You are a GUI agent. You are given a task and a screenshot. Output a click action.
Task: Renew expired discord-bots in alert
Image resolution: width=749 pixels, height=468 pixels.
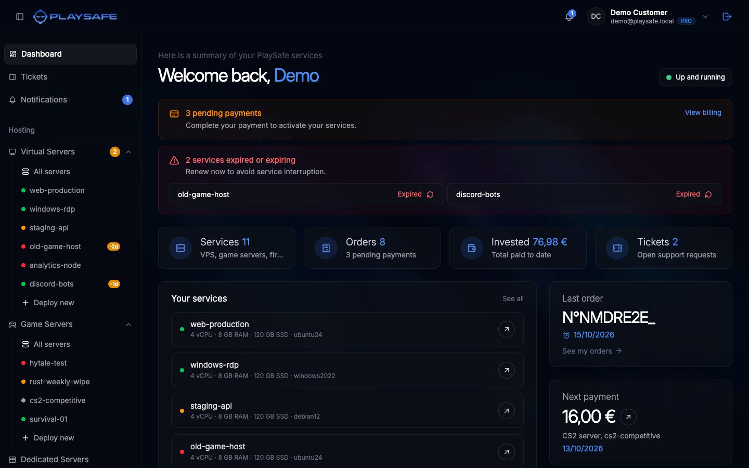(584, 194)
